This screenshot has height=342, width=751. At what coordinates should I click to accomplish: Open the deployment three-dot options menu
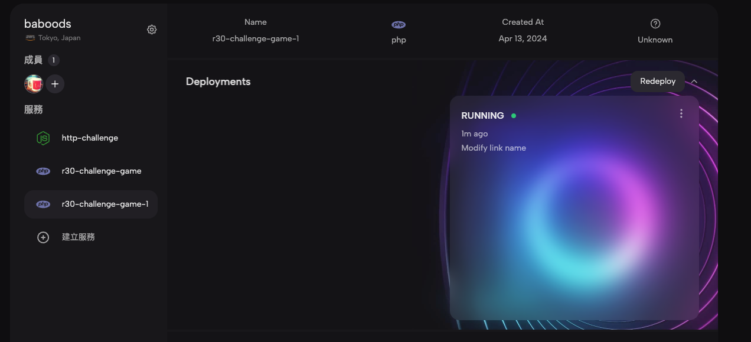click(681, 113)
